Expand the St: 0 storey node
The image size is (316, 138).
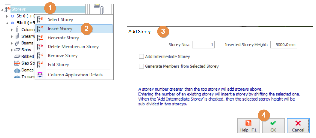(x=7, y=16)
